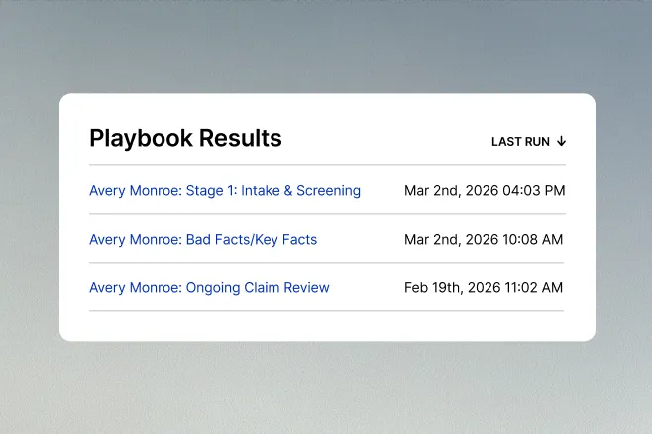
Task: Open the Bad Facts/Key Facts playbook result
Action: point(203,239)
